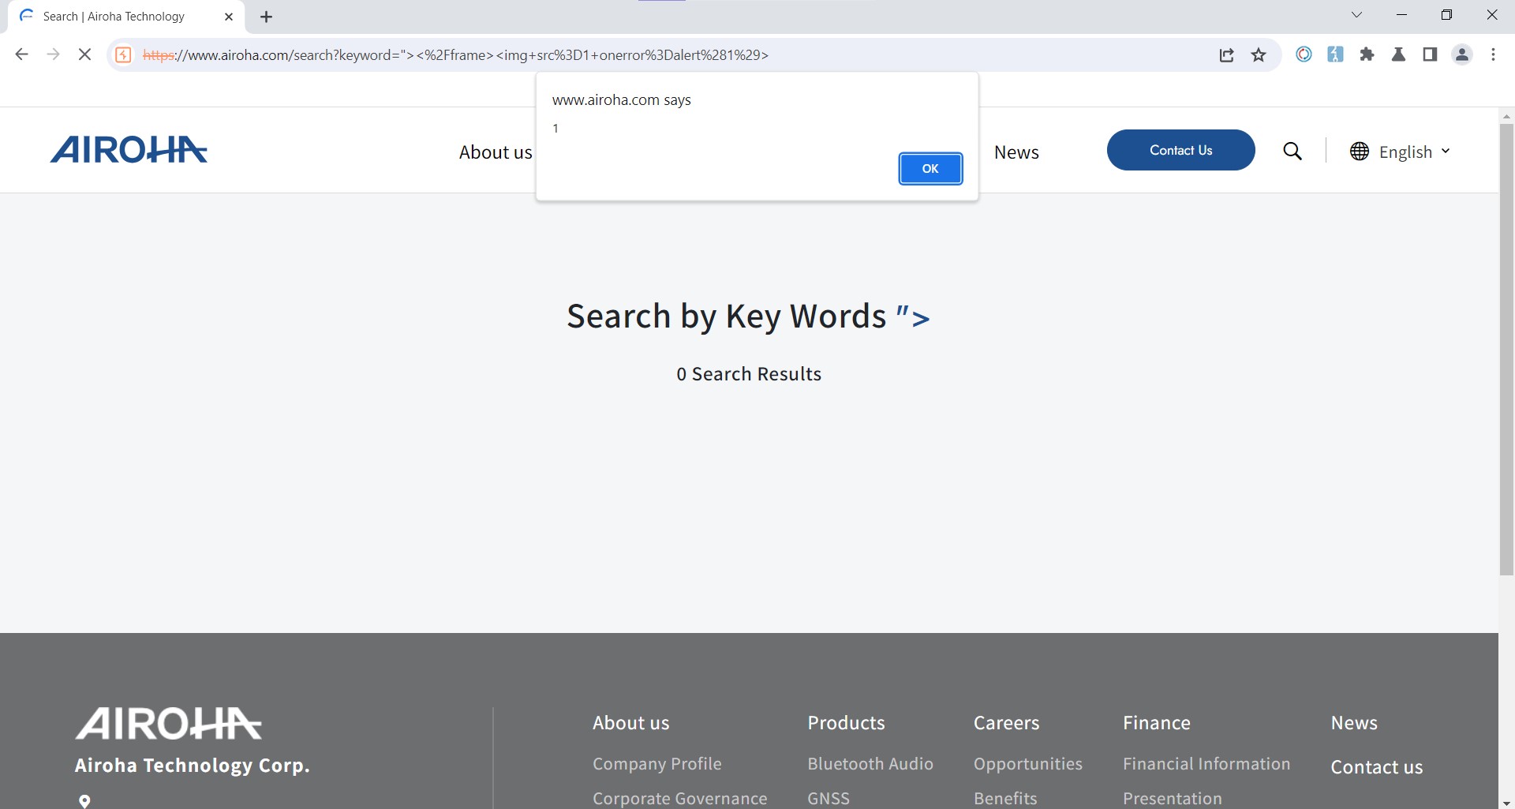Open the tab search dropdown arrow
The width and height of the screenshot is (1515, 809).
[x=1356, y=15]
